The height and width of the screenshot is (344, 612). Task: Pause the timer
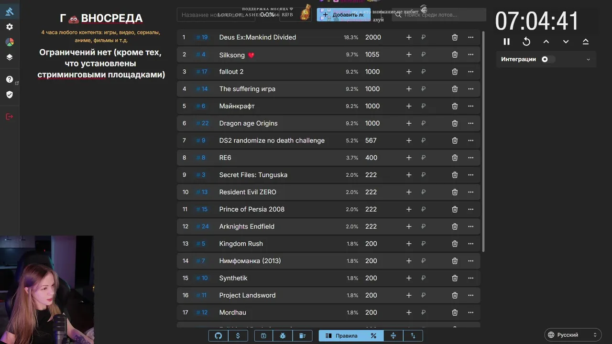[507, 42]
